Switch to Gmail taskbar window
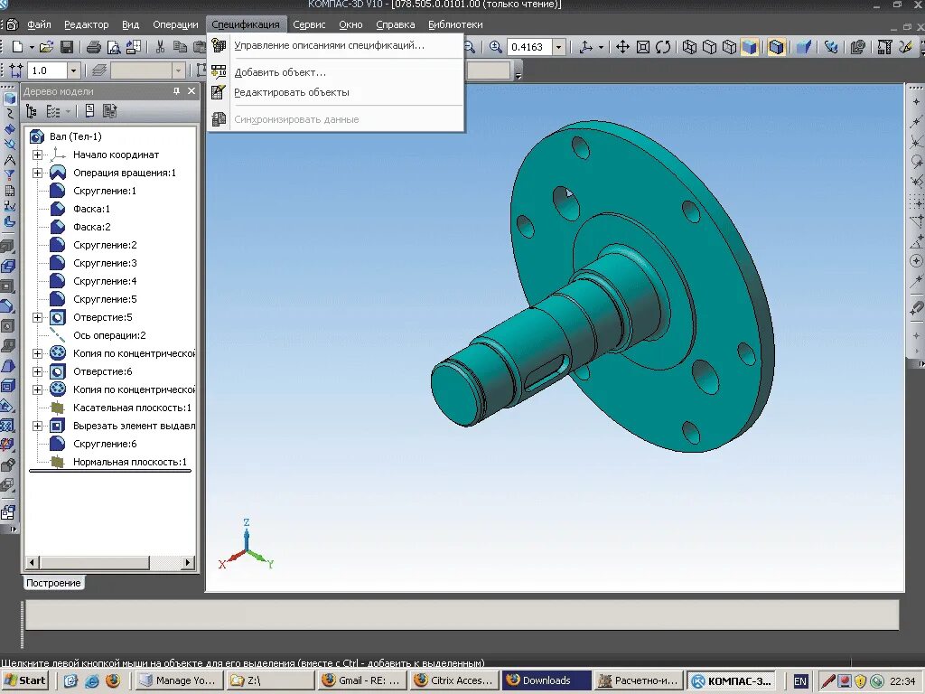Screen dimensions: 925x694 [x=361, y=680]
